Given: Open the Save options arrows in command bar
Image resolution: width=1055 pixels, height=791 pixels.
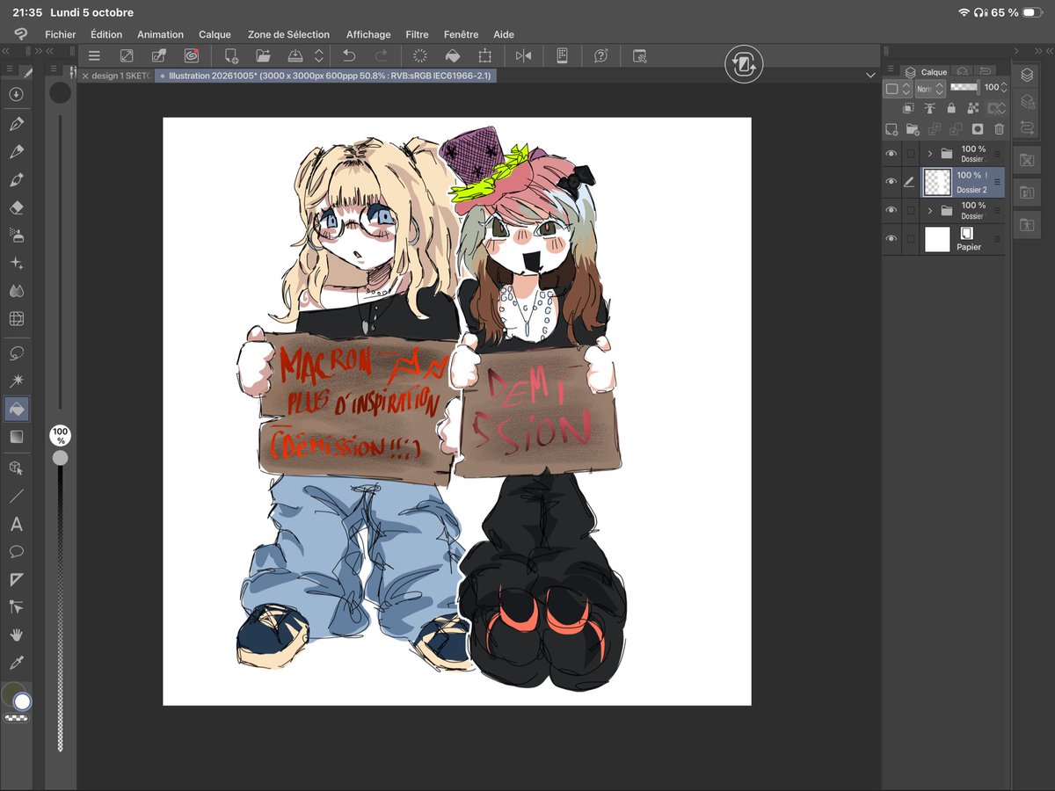Looking at the screenshot, I should (318, 55).
